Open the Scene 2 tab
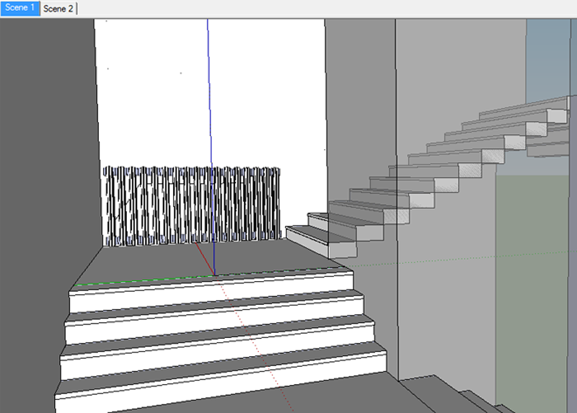The image size is (577, 413). (58, 9)
